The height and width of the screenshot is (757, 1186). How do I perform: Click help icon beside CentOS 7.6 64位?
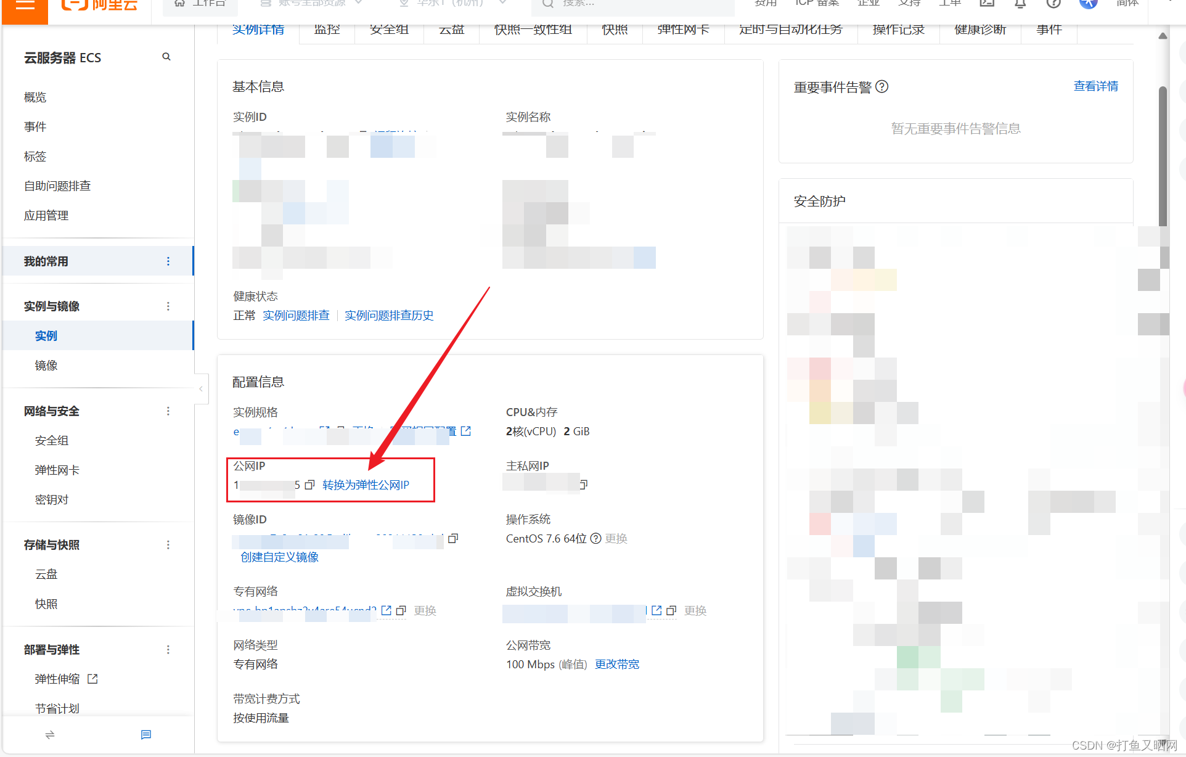point(595,538)
